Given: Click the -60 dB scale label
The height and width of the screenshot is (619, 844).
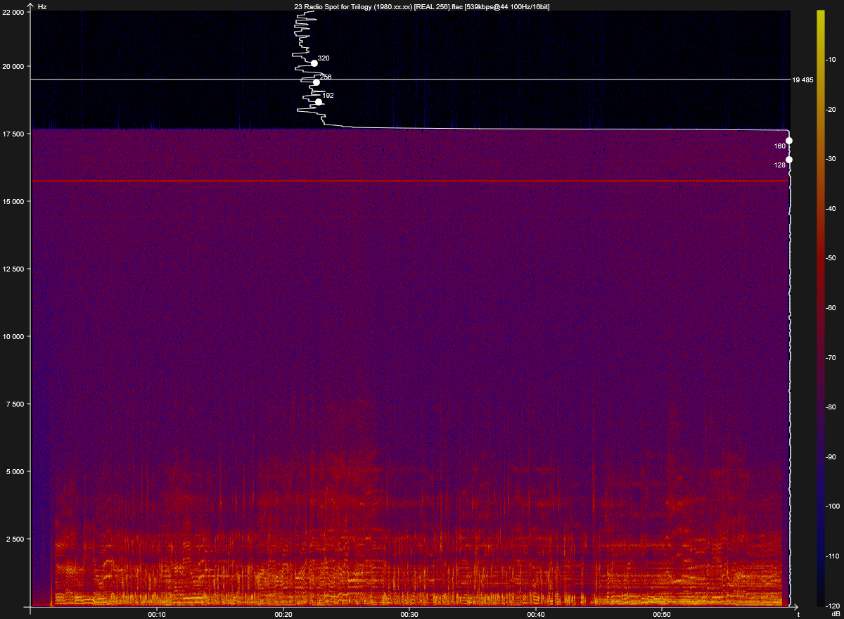Looking at the screenshot, I should tap(831, 307).
